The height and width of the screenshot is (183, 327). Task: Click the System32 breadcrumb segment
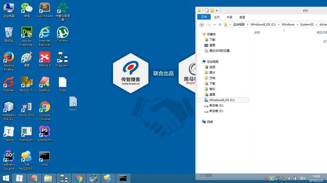click(307, 24)
